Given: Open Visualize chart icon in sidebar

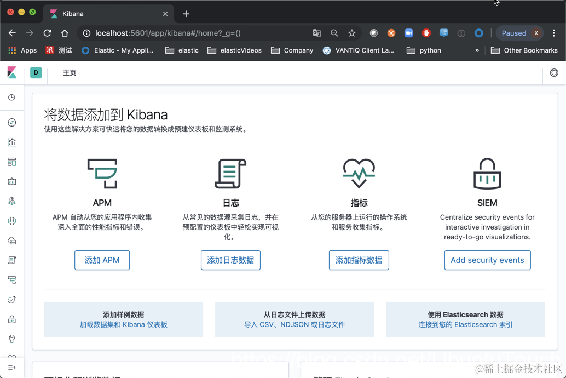Looking at the screenshot, I should click(x=12, y=142).
